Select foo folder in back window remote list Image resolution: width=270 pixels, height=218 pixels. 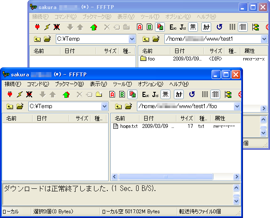pyautogui.click(x=147, y=59)
